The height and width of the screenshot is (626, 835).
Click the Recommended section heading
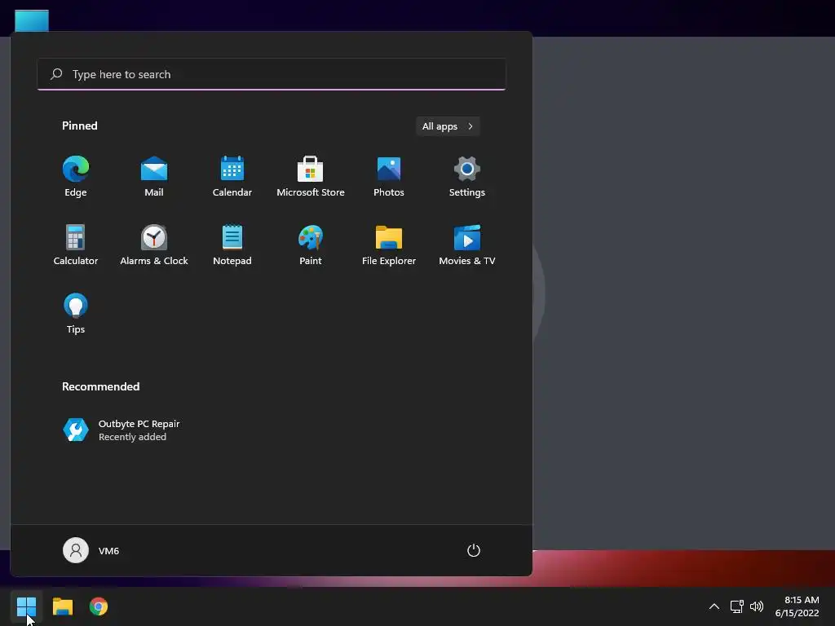click(100, 386)
